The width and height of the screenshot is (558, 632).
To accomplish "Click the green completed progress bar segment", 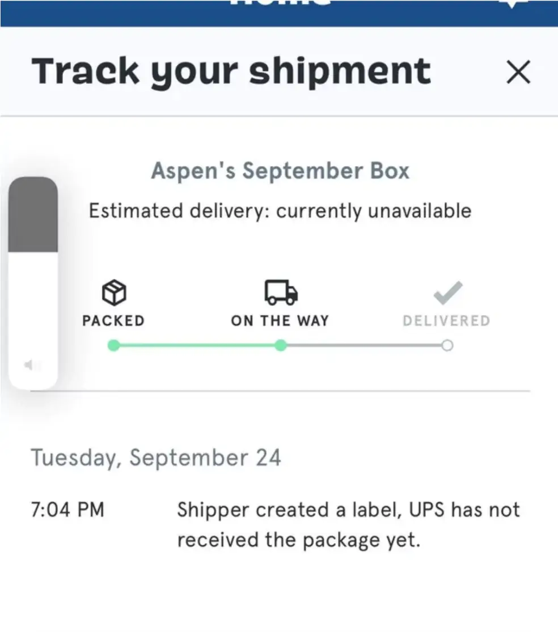I will pos(197,345).
